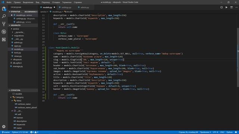Open __init__.py in explorer
This screenshot has height=134, width=239.
point(19,39)
